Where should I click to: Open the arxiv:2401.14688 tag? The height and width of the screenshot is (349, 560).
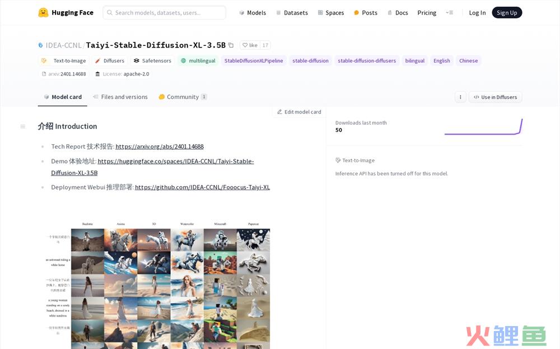pyautogui.click(x=64, y=74)
